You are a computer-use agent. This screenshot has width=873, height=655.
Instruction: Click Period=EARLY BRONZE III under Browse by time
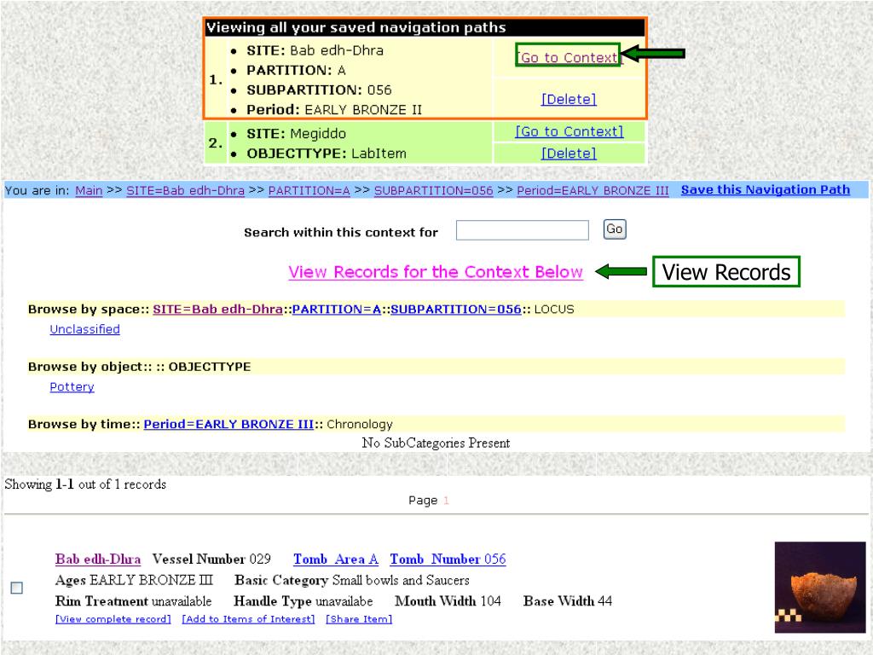click(x=228, y=424)
